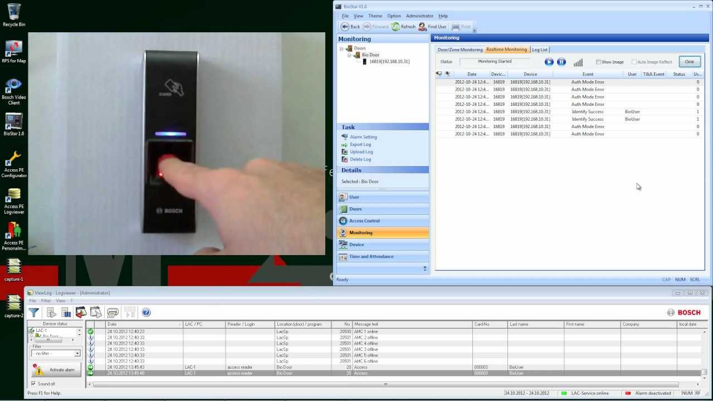Open Device section in navigation pane
Viewport: 713px width, 401px height.
[x=383, y=244]
